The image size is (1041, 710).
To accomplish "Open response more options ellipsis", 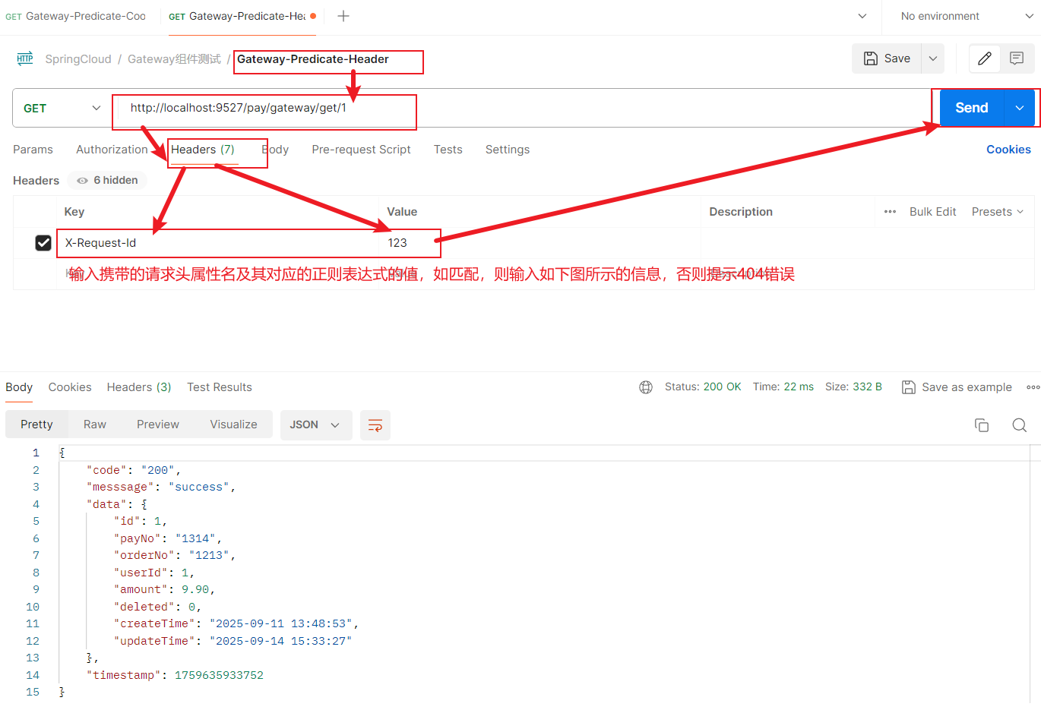I will pos(1033,387).
